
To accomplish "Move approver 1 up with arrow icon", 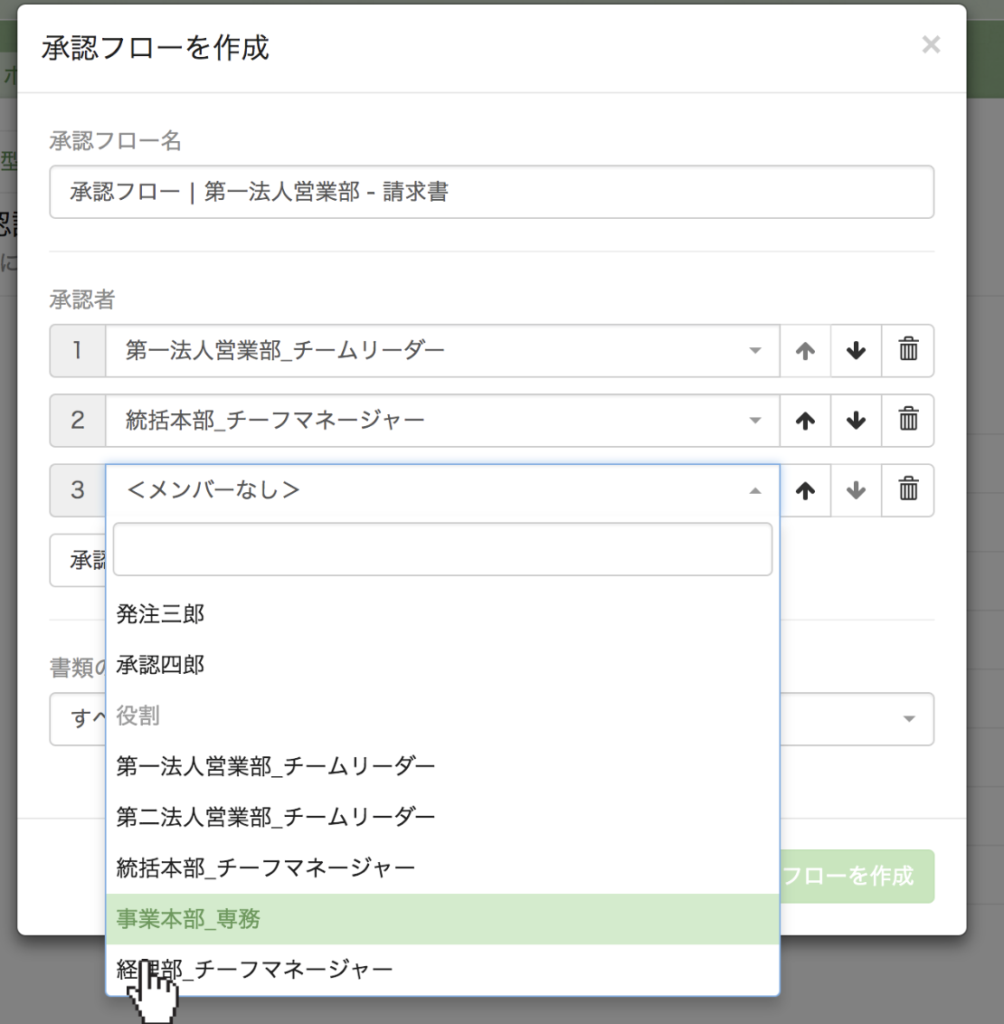I will pos(805,351).
